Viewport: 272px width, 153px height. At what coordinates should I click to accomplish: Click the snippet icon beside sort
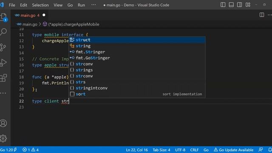pos(72,94)
